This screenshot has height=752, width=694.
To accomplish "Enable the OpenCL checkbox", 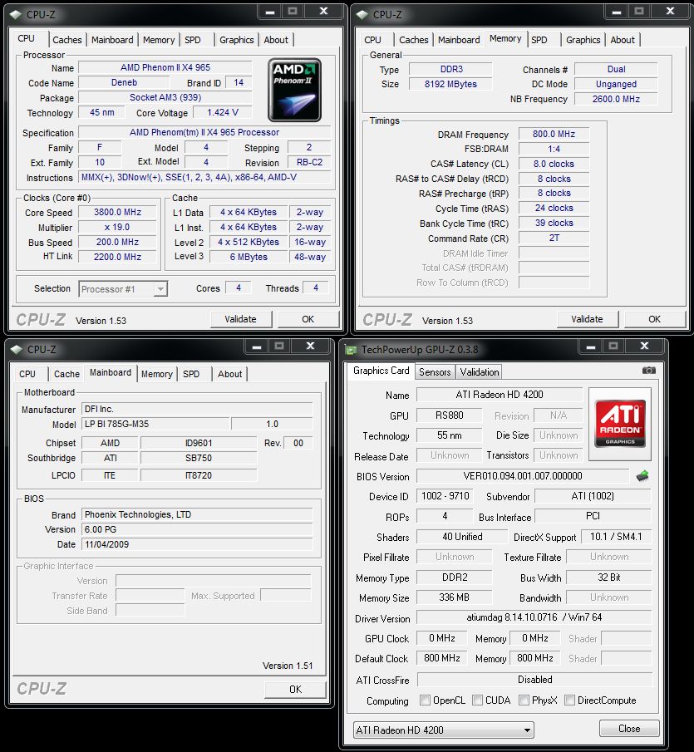I will [x=426, y=700].
